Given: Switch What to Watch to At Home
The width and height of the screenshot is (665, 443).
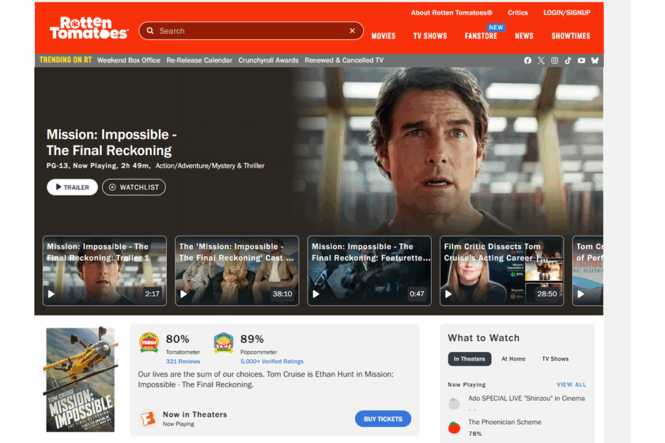Looking at the screenshot, I should (x=513, y=359).
